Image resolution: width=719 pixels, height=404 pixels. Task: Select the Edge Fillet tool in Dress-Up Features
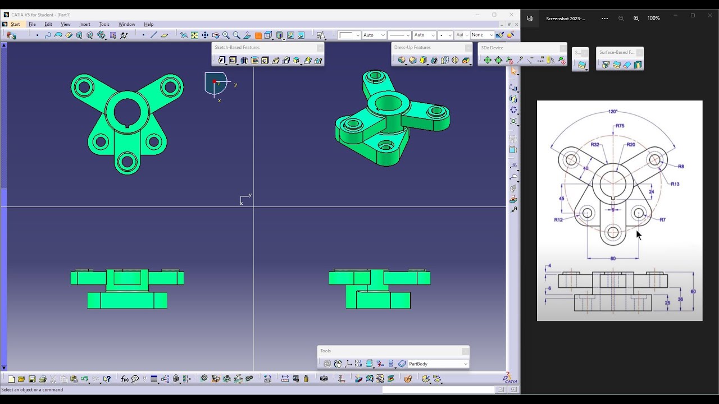[402, 60]
